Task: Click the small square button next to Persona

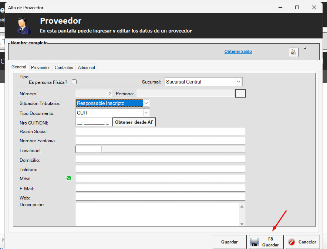Action: (x=240, y=93)
